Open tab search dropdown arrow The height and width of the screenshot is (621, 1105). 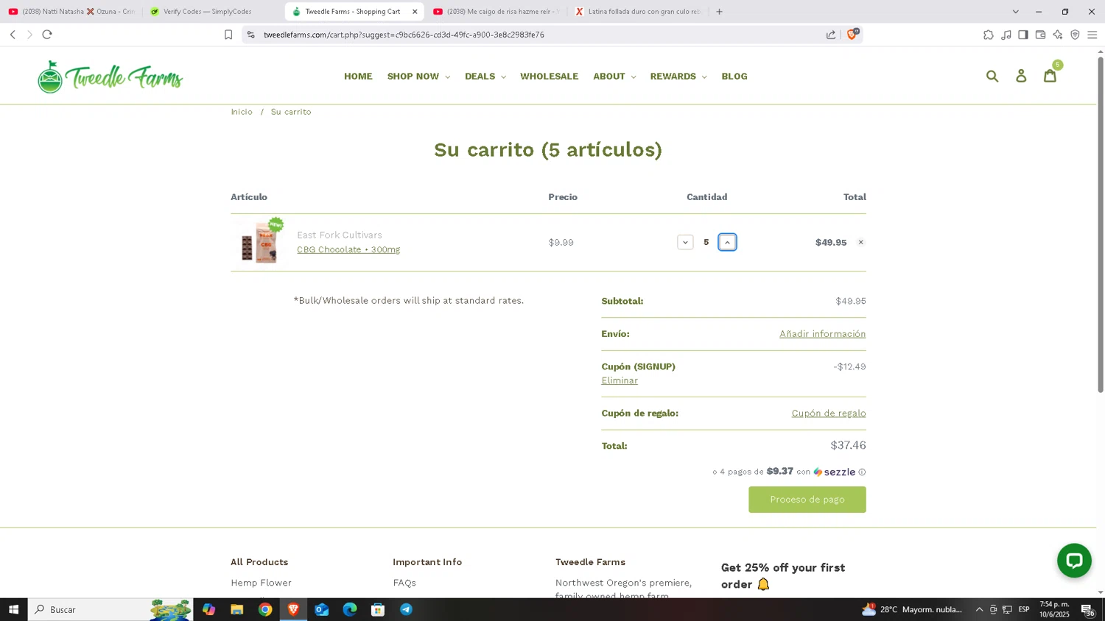point(1015,12)
